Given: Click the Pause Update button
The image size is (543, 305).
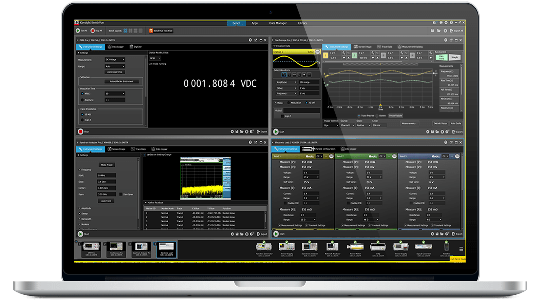Looking at the screenshot, I should click(395, 116).
